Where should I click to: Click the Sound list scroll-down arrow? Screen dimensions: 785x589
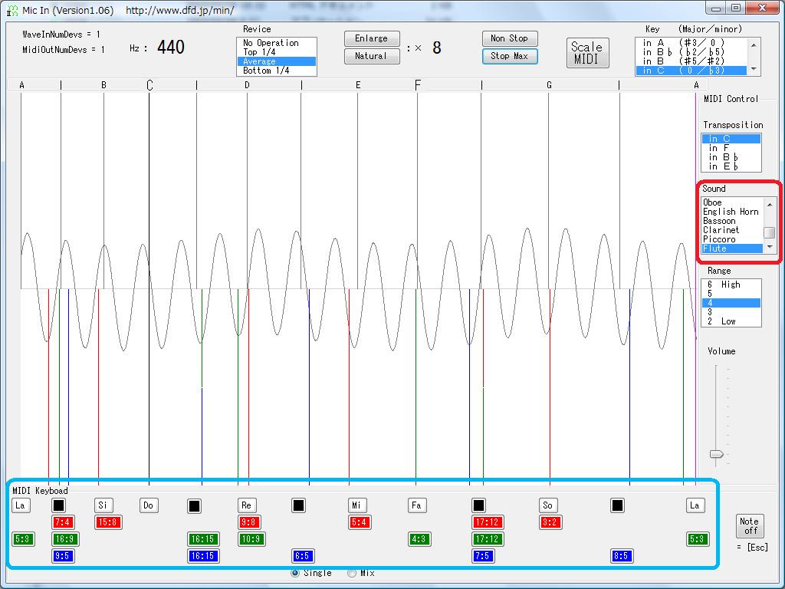[x=770, y=247]
